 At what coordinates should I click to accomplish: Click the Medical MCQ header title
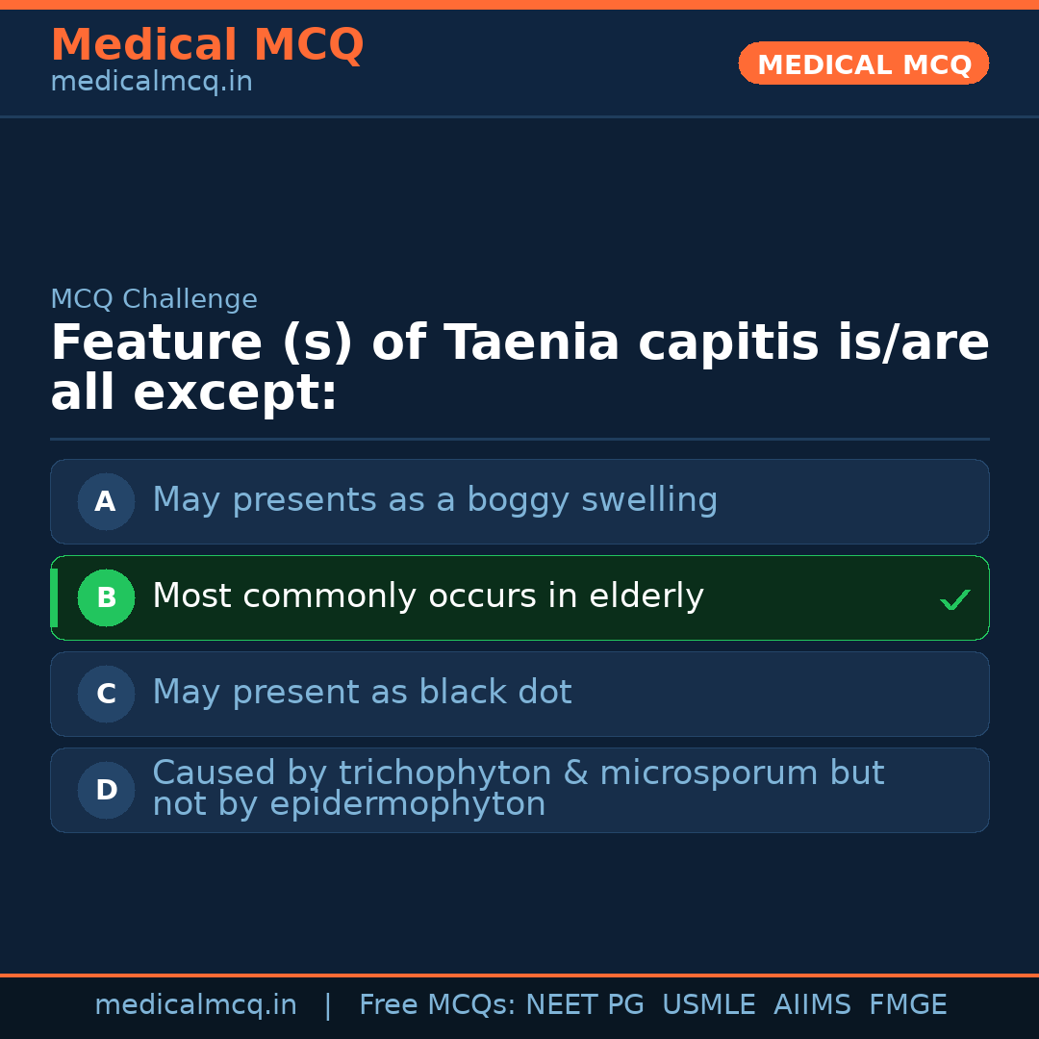(207, 45)
